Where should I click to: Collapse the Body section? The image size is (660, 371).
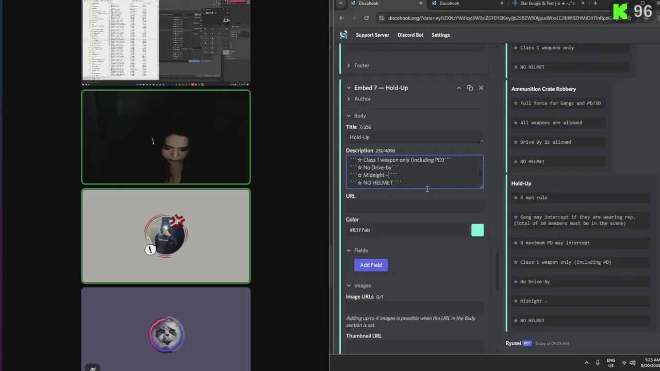pos(356,116)
